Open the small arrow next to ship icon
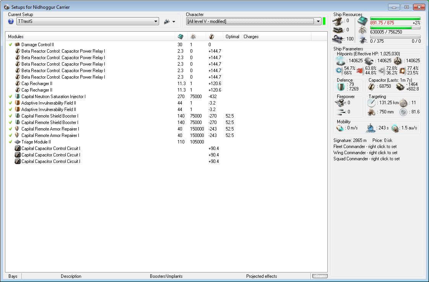429x282 pixels. 174,22
